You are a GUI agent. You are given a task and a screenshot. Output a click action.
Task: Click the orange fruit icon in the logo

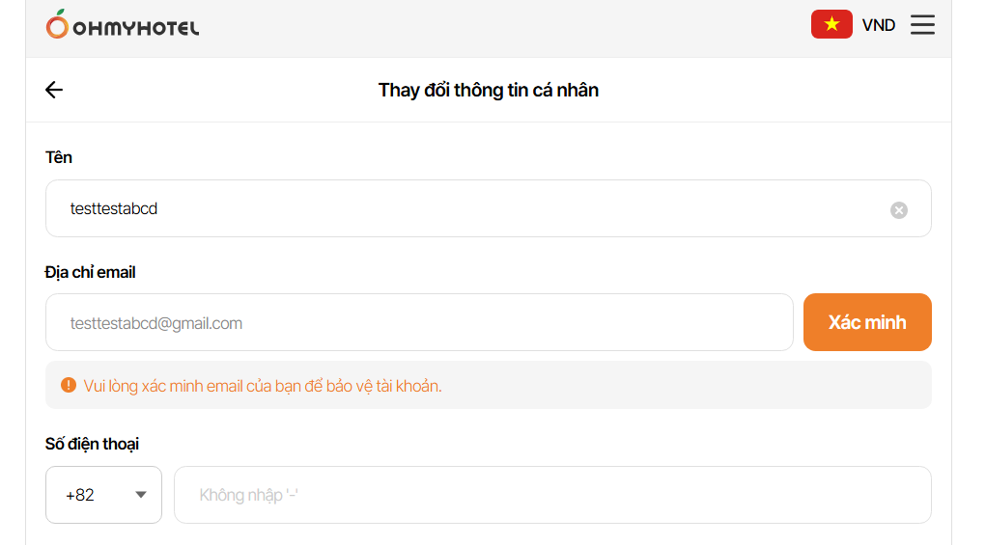(x=57, y=25)
